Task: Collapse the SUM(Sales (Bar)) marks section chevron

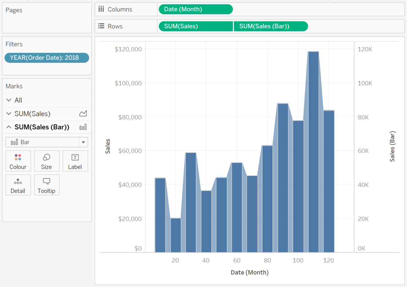Action: pyautogui.click(x=9, y=127)
